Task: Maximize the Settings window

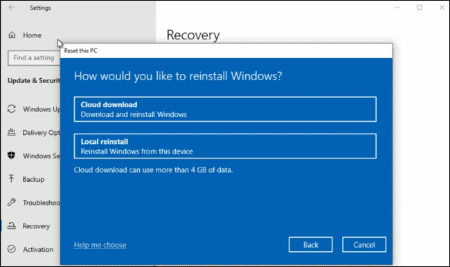Action: (x=420, y=8)
